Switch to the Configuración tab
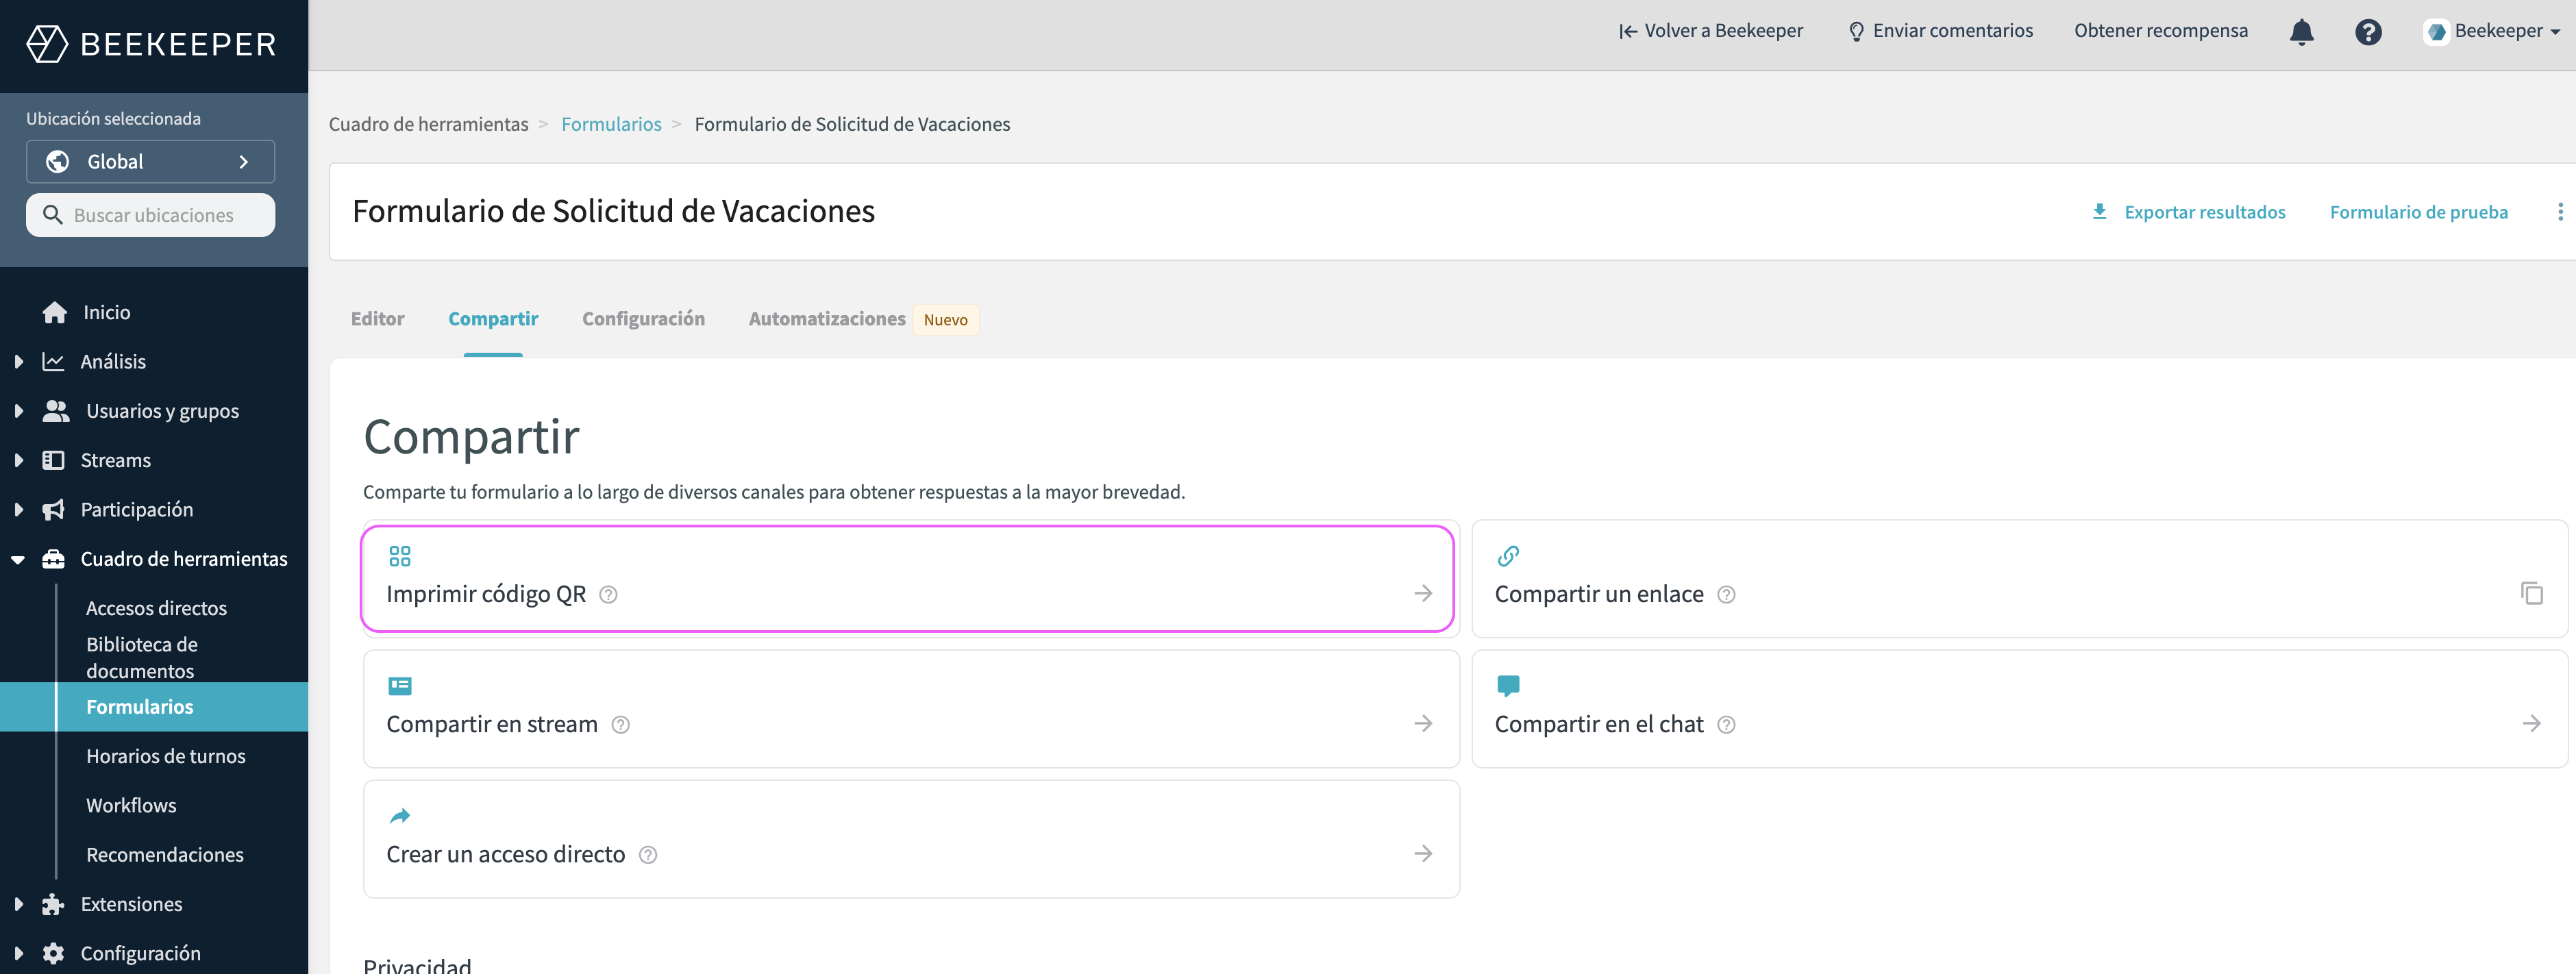 [x=643, y=319]
